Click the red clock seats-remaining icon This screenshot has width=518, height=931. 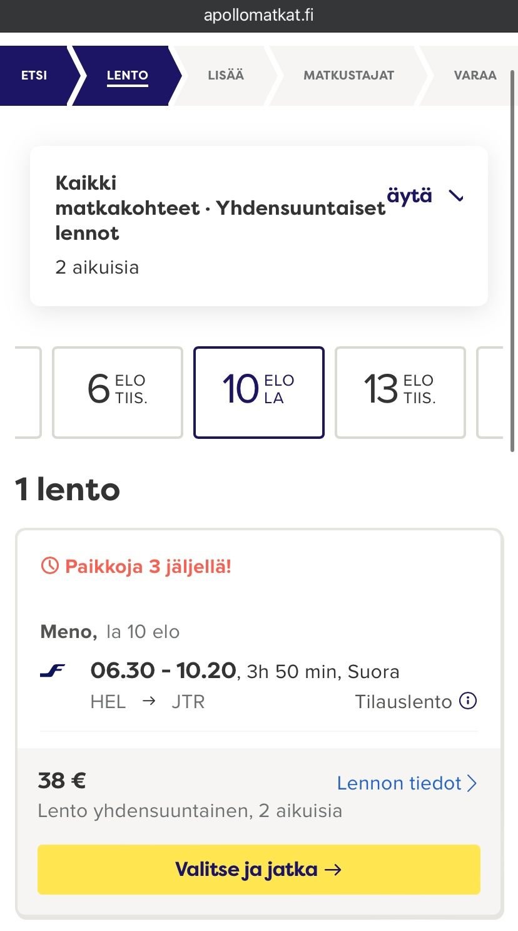click(x=49, y=567)
